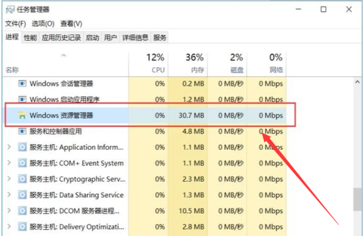Click the gear icon for COM+ Event System
The width and height of the screenshot is (363, 236).
[x=22, y=163]
